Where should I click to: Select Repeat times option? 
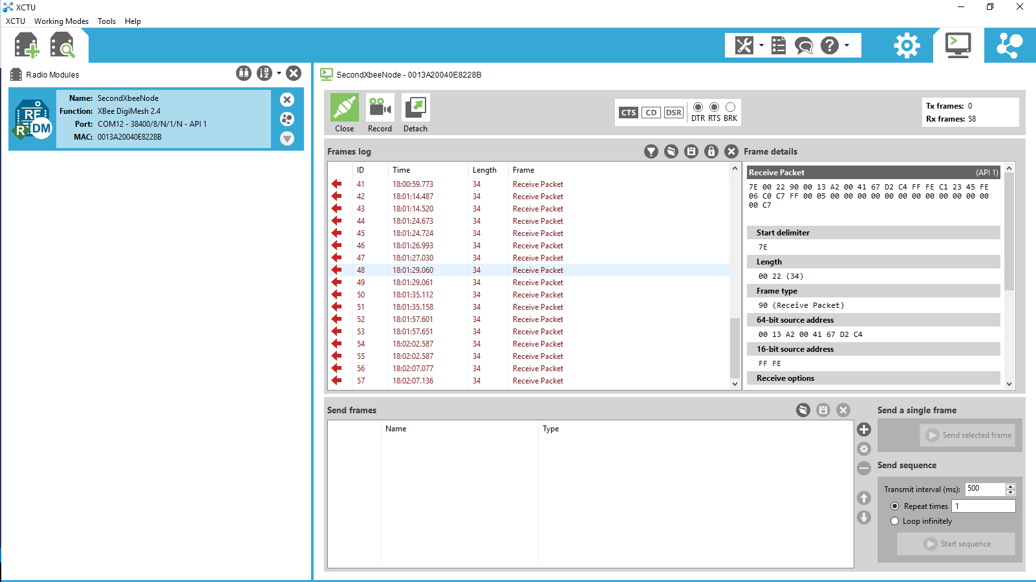895,506
